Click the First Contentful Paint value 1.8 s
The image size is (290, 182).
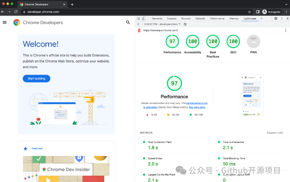click(153, 148)
